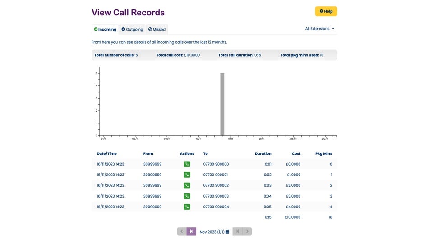Switch to the Outgoing tab
This screenshot has height=243, width=433.
[132, 30]
